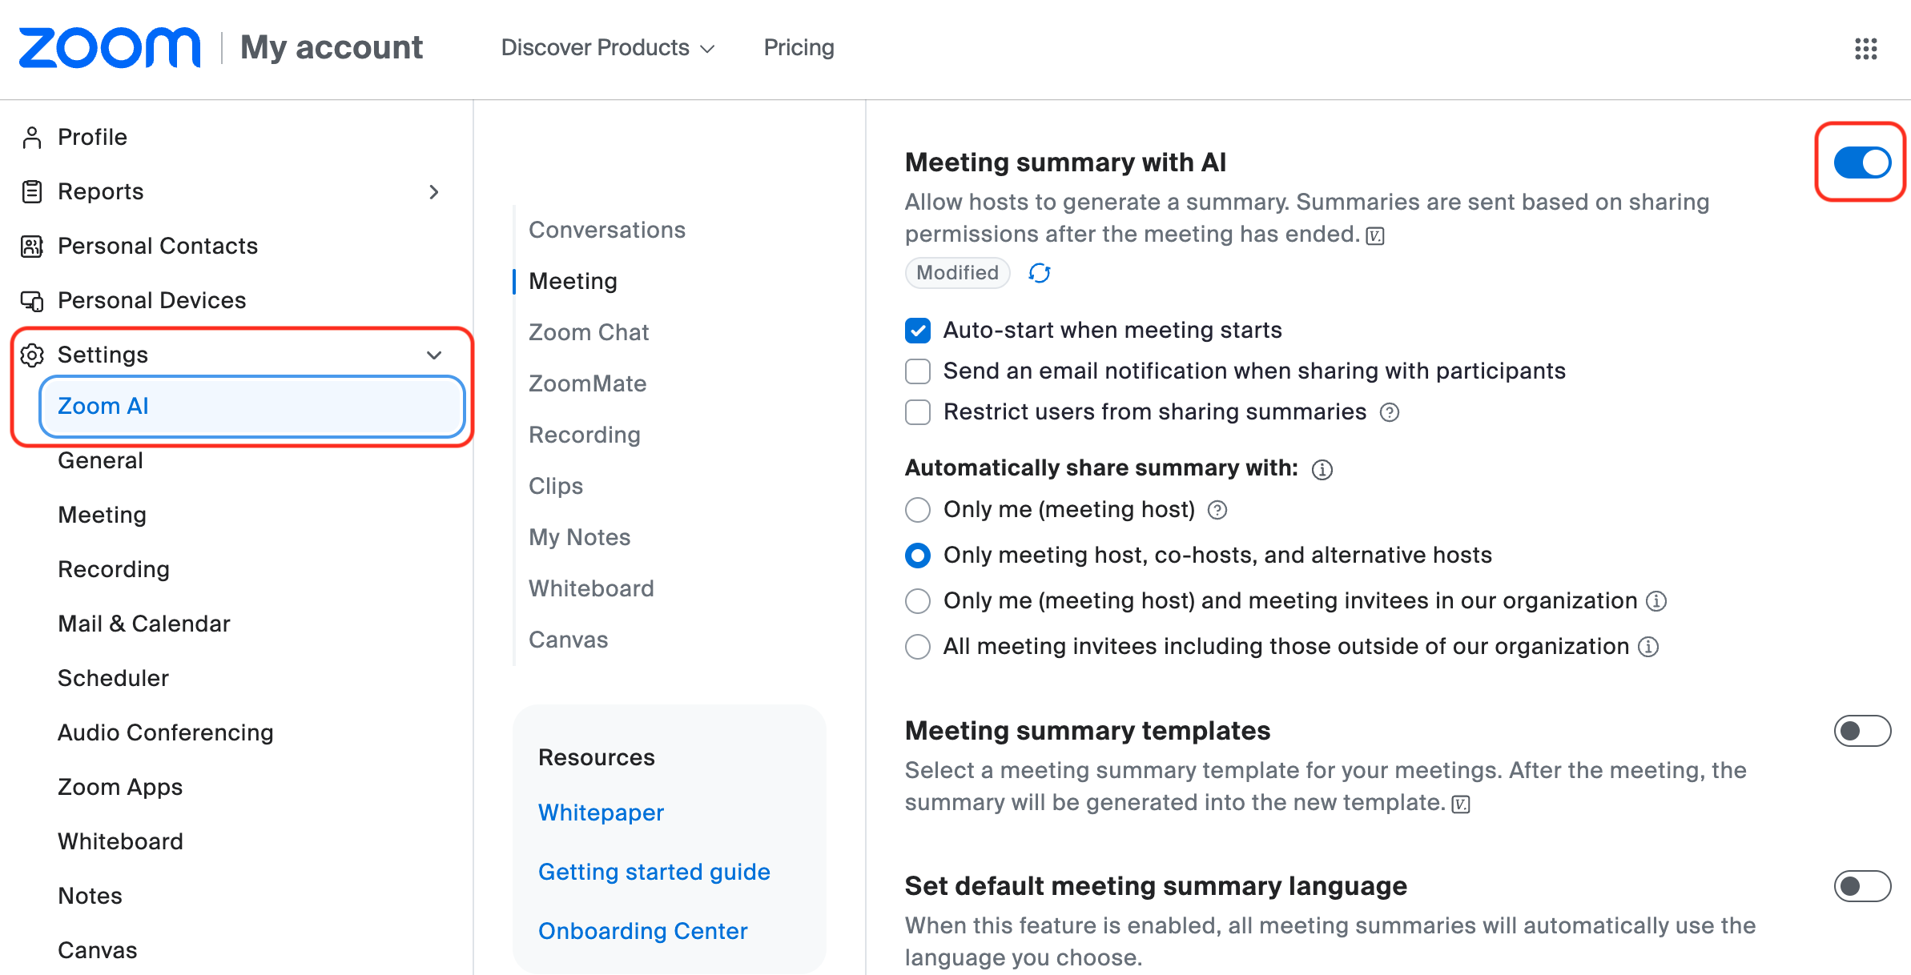The height and width of the screenshot is (975, 1911).
Task: Open the Whitepaper resource link
Action: (601, 812)
